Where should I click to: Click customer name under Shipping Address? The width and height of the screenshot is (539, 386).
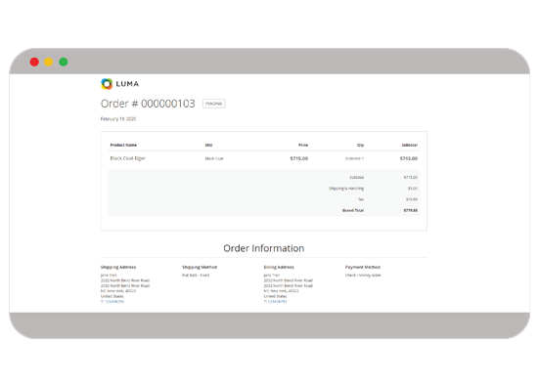click(x=109, y=275)
